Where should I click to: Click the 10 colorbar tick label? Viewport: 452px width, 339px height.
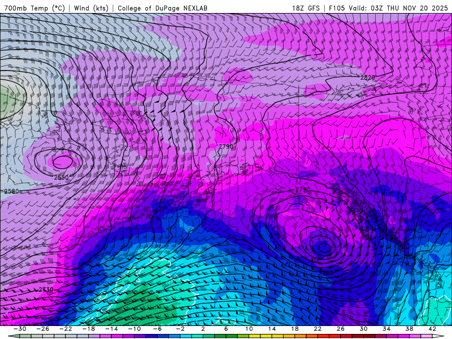[x=249, y=329]
